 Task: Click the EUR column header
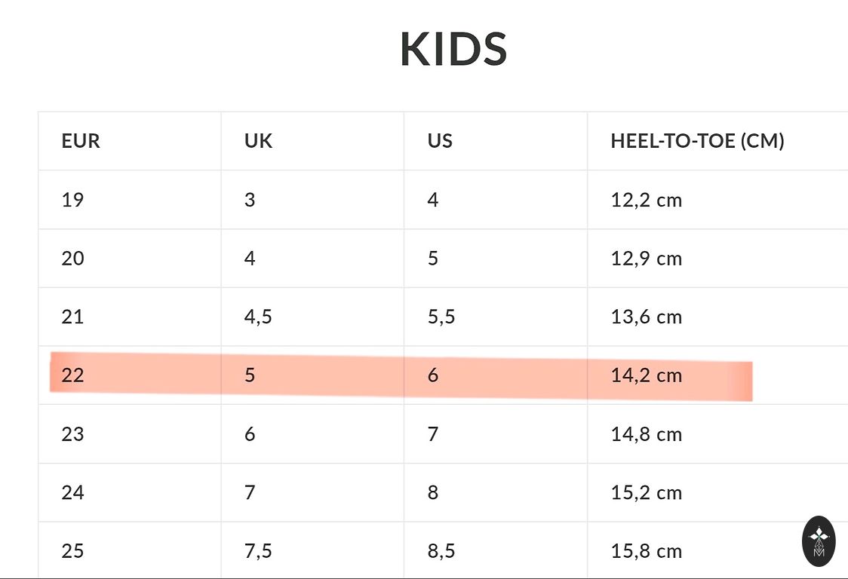81,141
